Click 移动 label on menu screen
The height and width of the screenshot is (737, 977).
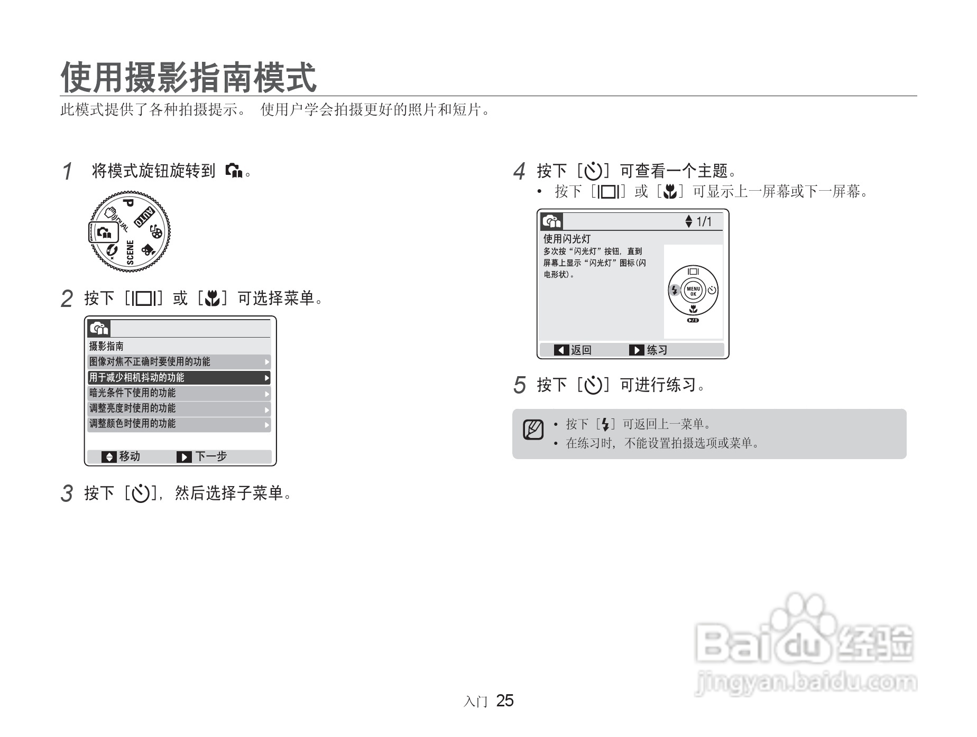tap(130, 456)
